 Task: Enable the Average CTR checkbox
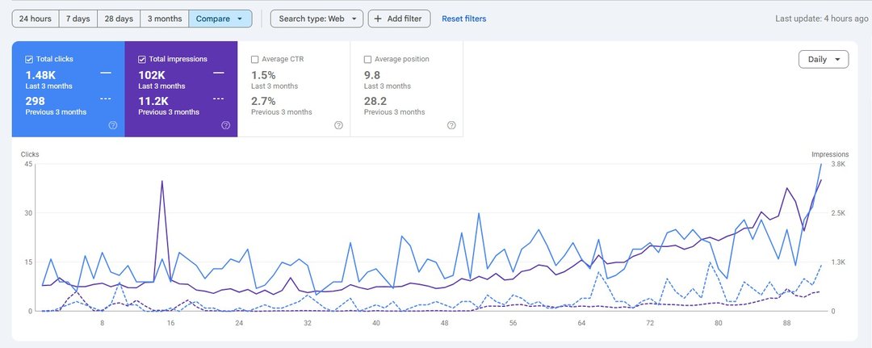[x=255, y=59]
